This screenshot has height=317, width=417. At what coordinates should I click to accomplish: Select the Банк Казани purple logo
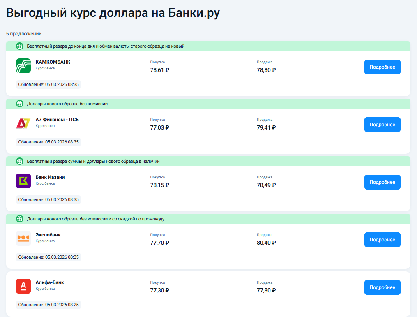tap(23, 181)
